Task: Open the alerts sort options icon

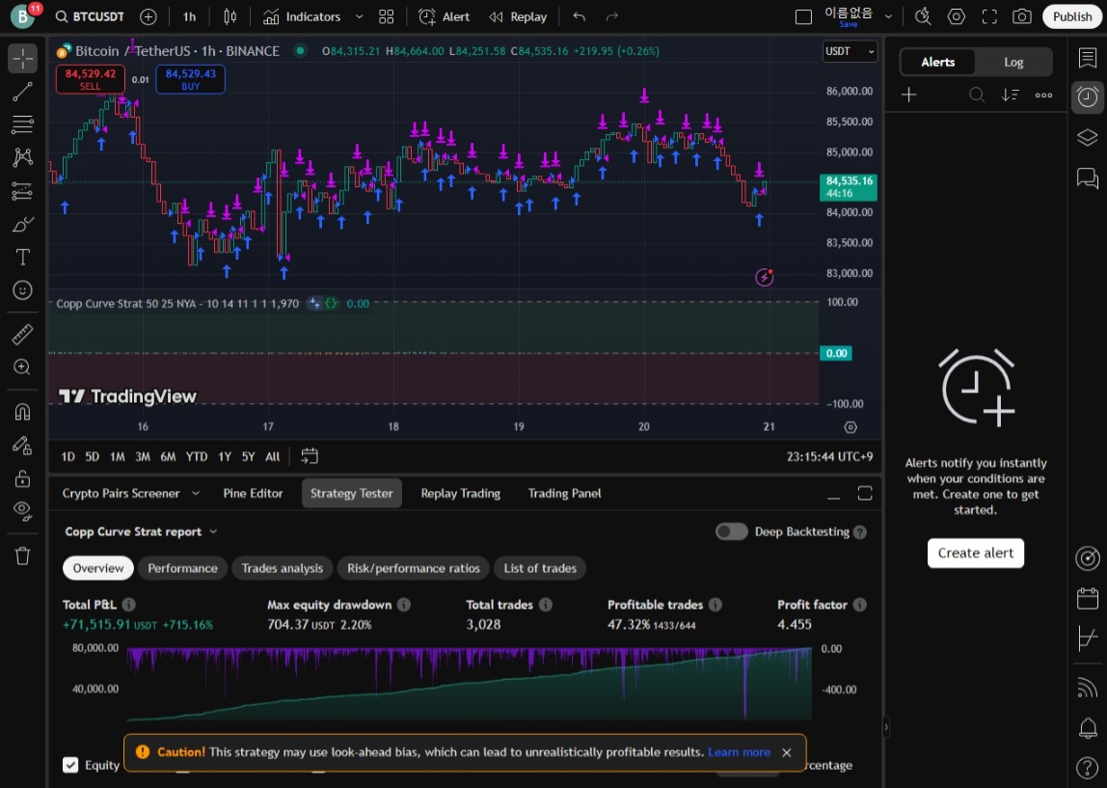Action: [1011, 95]
